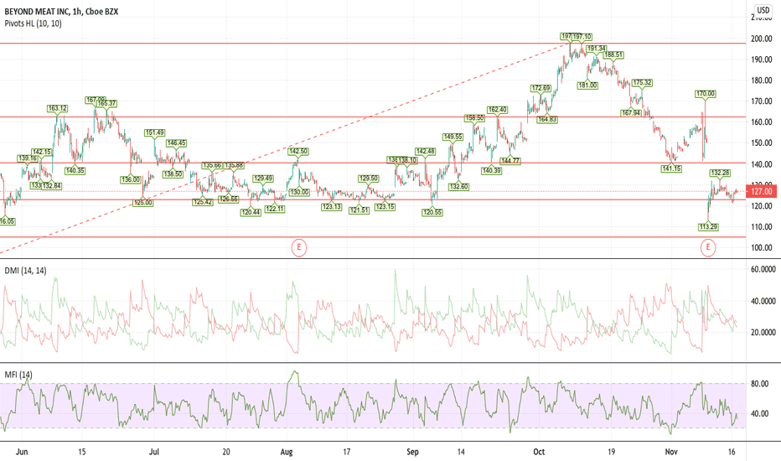Click the earnings E marker near November
The width and height of the screenshot is (781, 461).
(708, 247)
